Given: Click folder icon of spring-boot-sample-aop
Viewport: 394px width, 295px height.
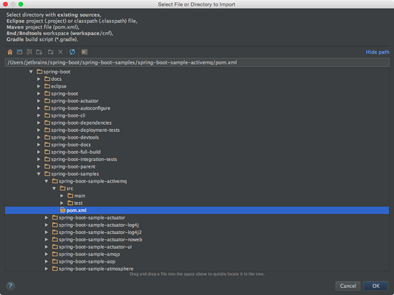Looking at the screenshot, I should (55, 261).
